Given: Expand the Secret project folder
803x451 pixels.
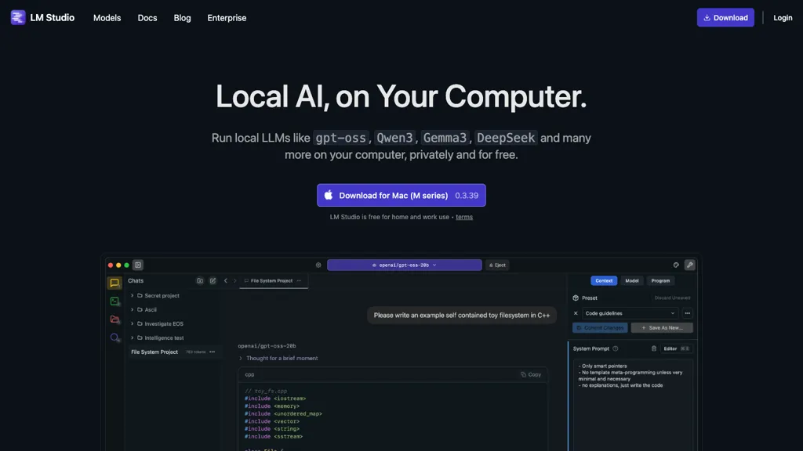Looking at the screenshot, I should (132, 295).
